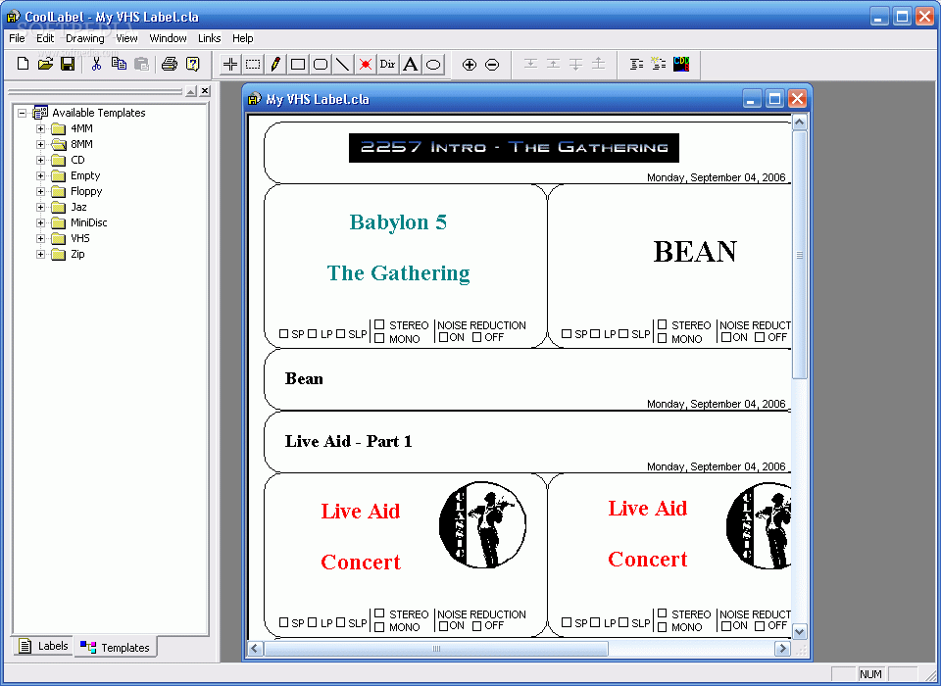The width and height of the screenshot is (941, 686).
Task: Click the vertical scrollbar thumb
Action: tap(800, 255)
